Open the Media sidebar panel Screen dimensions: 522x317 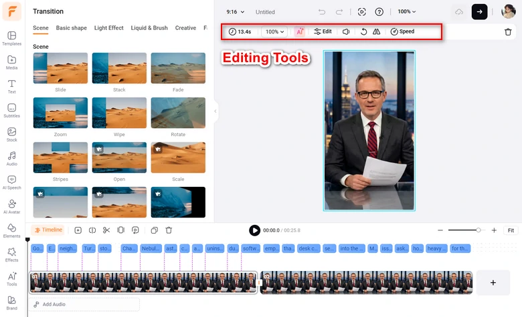pos(11,63)
